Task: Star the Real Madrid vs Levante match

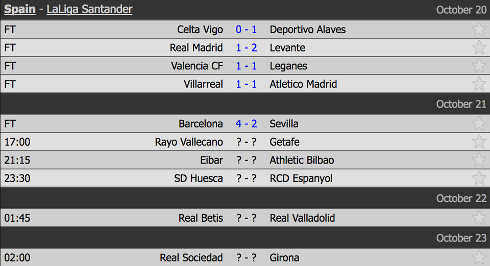Action: tap(479, 47)
